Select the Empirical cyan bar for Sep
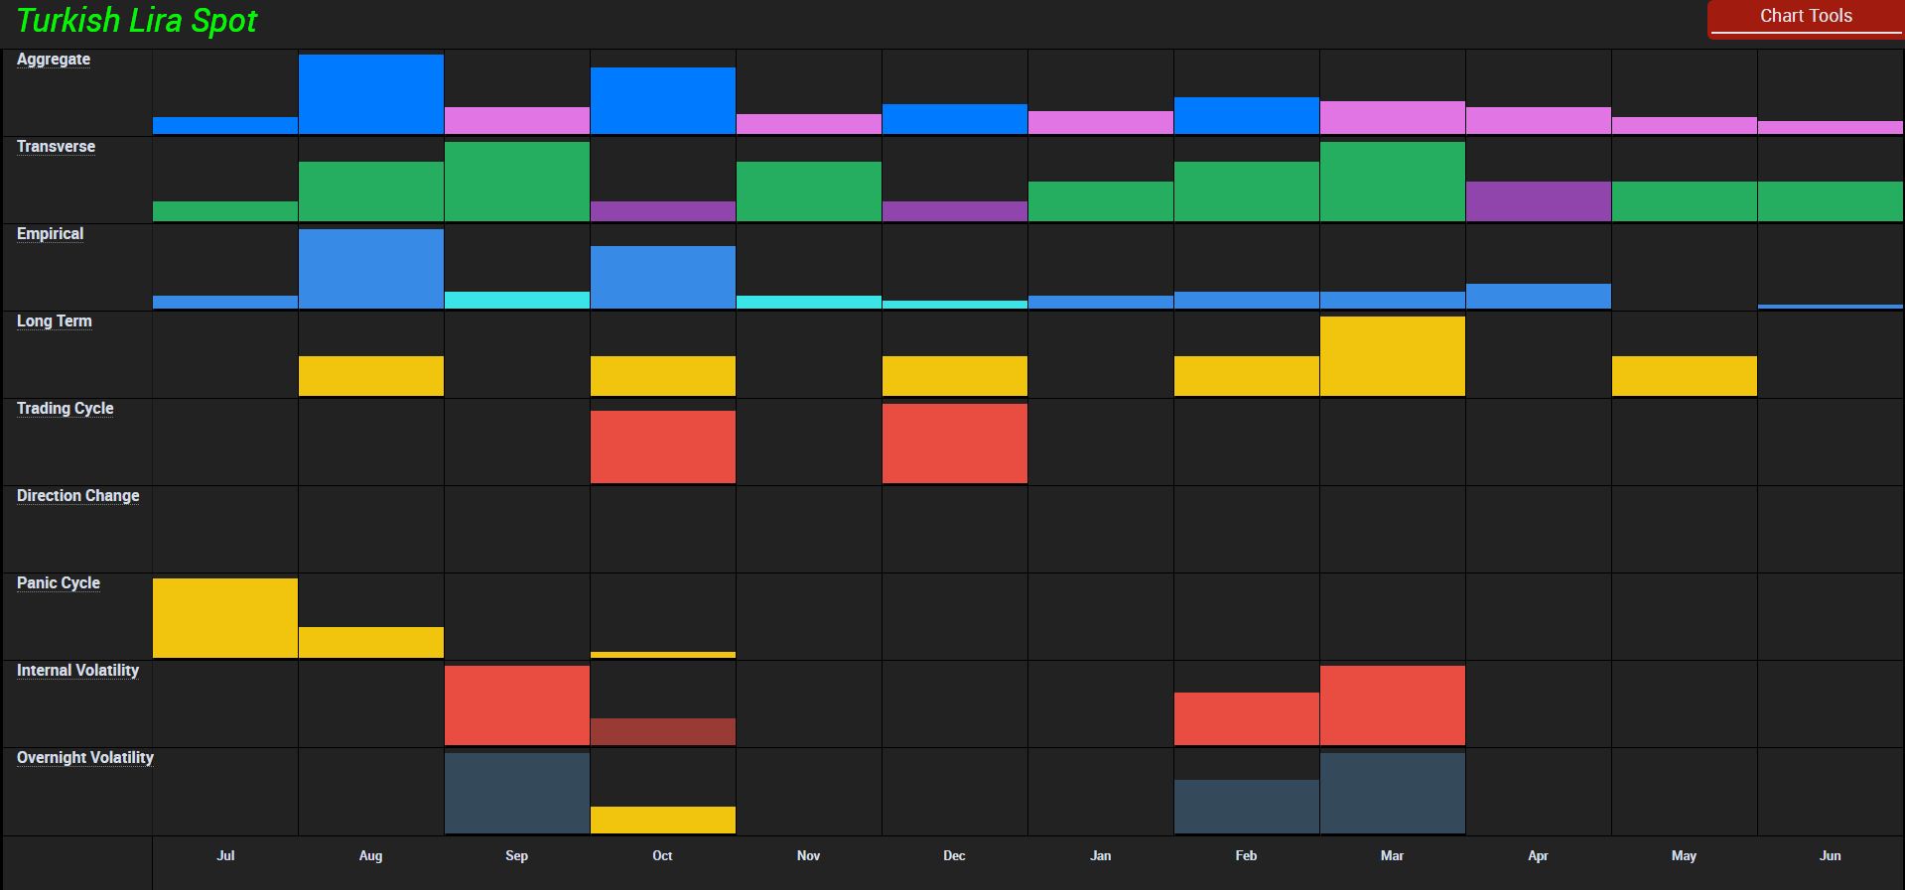 517,300
